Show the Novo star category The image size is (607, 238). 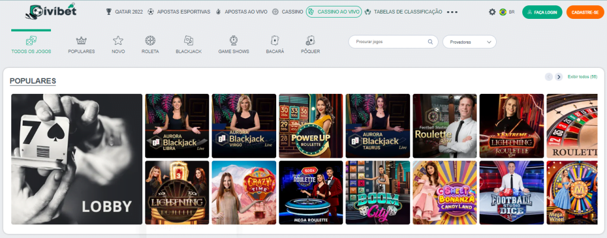118,41
